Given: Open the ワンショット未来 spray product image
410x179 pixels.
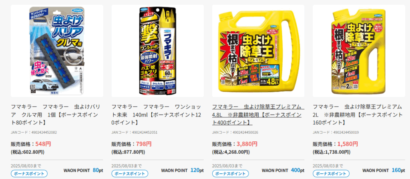Looking at the screenshot, I should [158, 51].
